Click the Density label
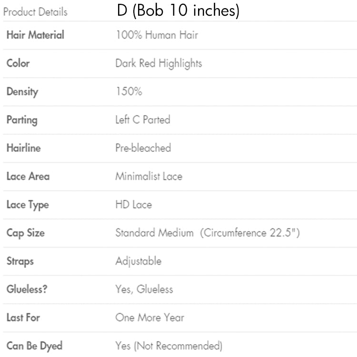 point(22,91)
